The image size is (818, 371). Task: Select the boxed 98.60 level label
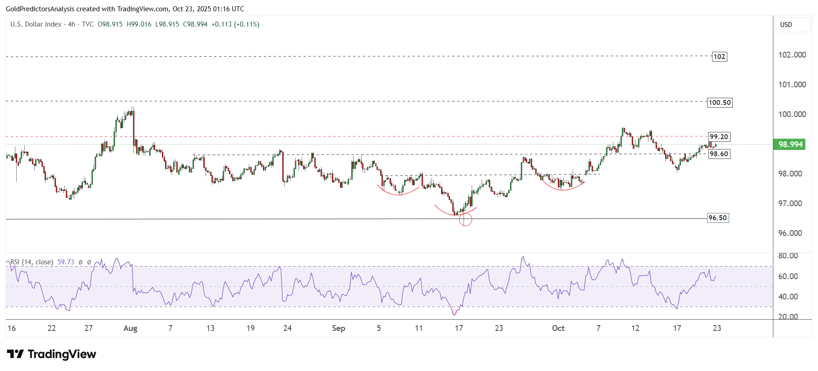(719, 154)
